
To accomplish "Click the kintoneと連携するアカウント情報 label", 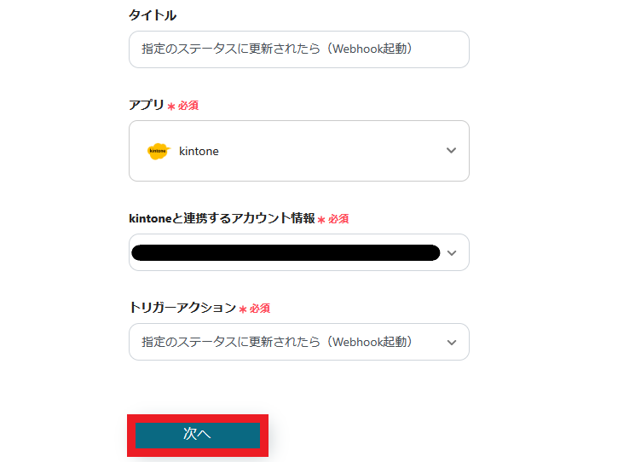I will (222, 218).
